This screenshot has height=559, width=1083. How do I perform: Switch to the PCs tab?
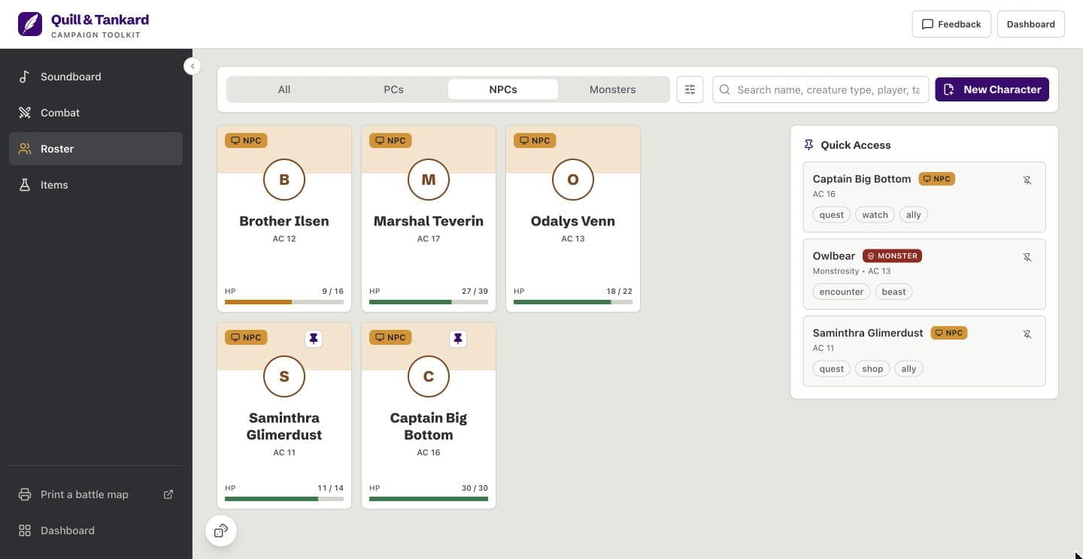click(x=393, y=89)
